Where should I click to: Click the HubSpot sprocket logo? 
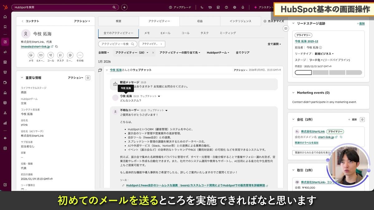5,7
